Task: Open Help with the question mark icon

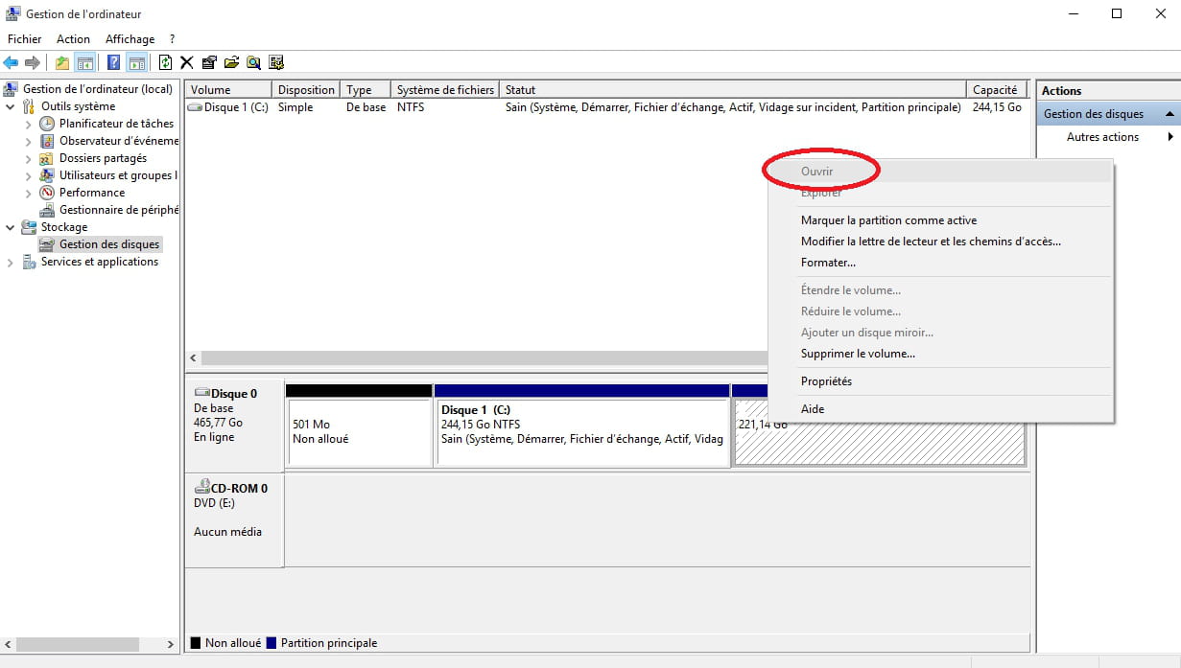Action: click(x=114, y=62)
